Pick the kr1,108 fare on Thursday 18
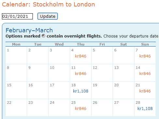Screen dimensions: 159x119 pos(81,91)
